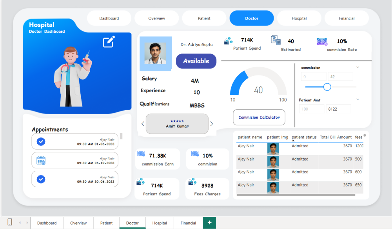The image size is (392, 229).
Task: Click the Estimated calculator icon
Action: click(276, 40)
